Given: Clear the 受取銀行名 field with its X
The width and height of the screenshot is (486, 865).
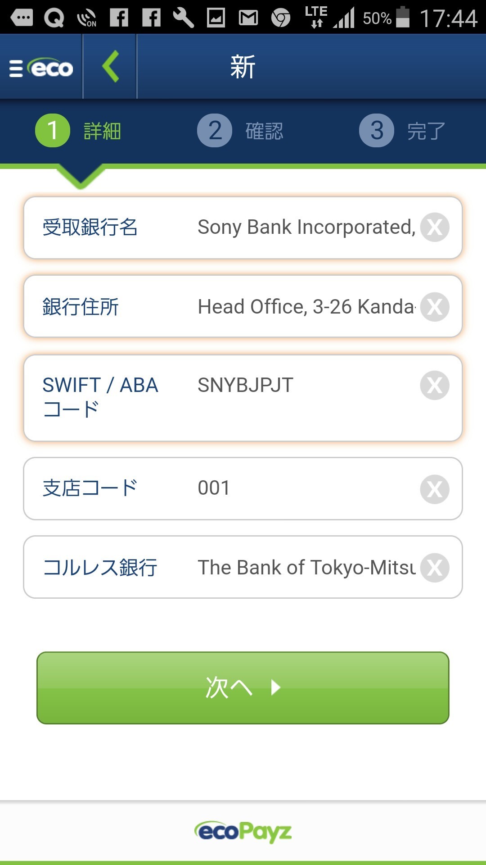Looking at the screenshot, I should [x=435, y=227].
